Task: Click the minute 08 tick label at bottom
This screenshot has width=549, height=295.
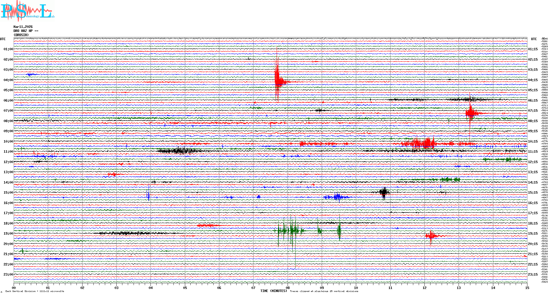Action: (288, 288)
